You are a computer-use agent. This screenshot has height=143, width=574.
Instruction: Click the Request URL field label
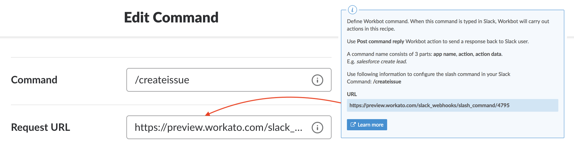click(x=40, y=128)
